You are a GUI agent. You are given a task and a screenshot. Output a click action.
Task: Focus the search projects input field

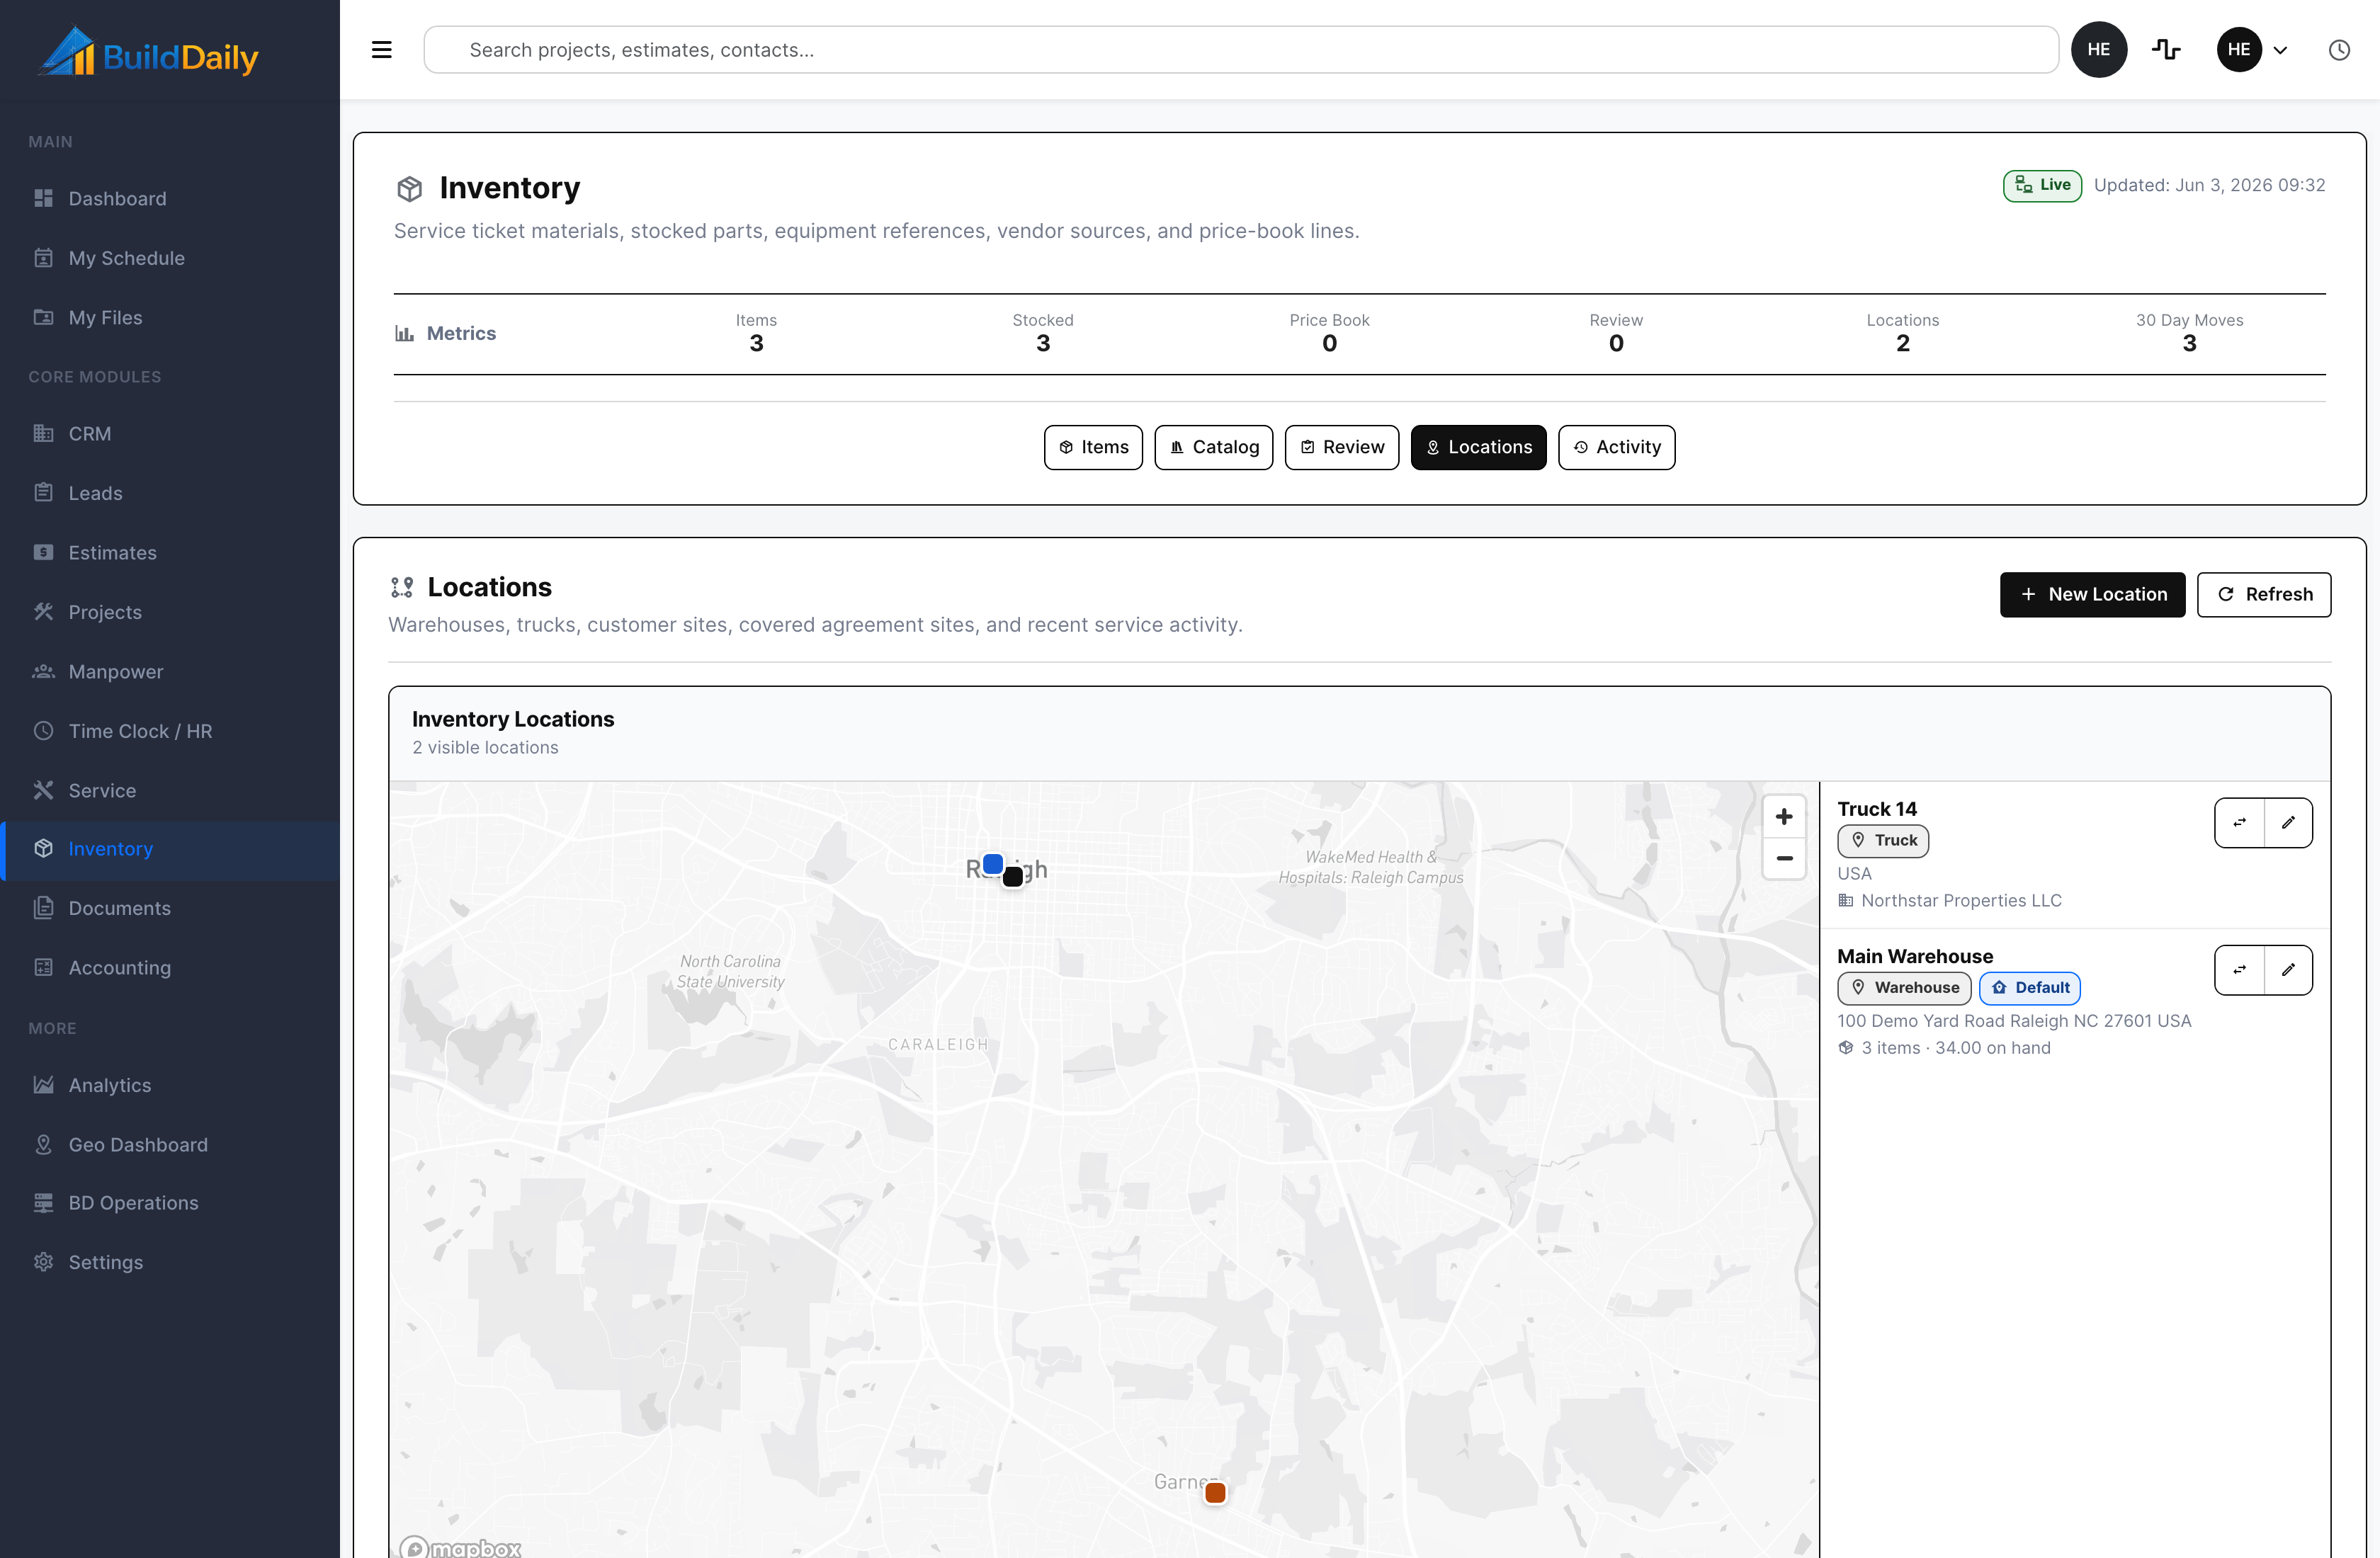(1240, 50)
